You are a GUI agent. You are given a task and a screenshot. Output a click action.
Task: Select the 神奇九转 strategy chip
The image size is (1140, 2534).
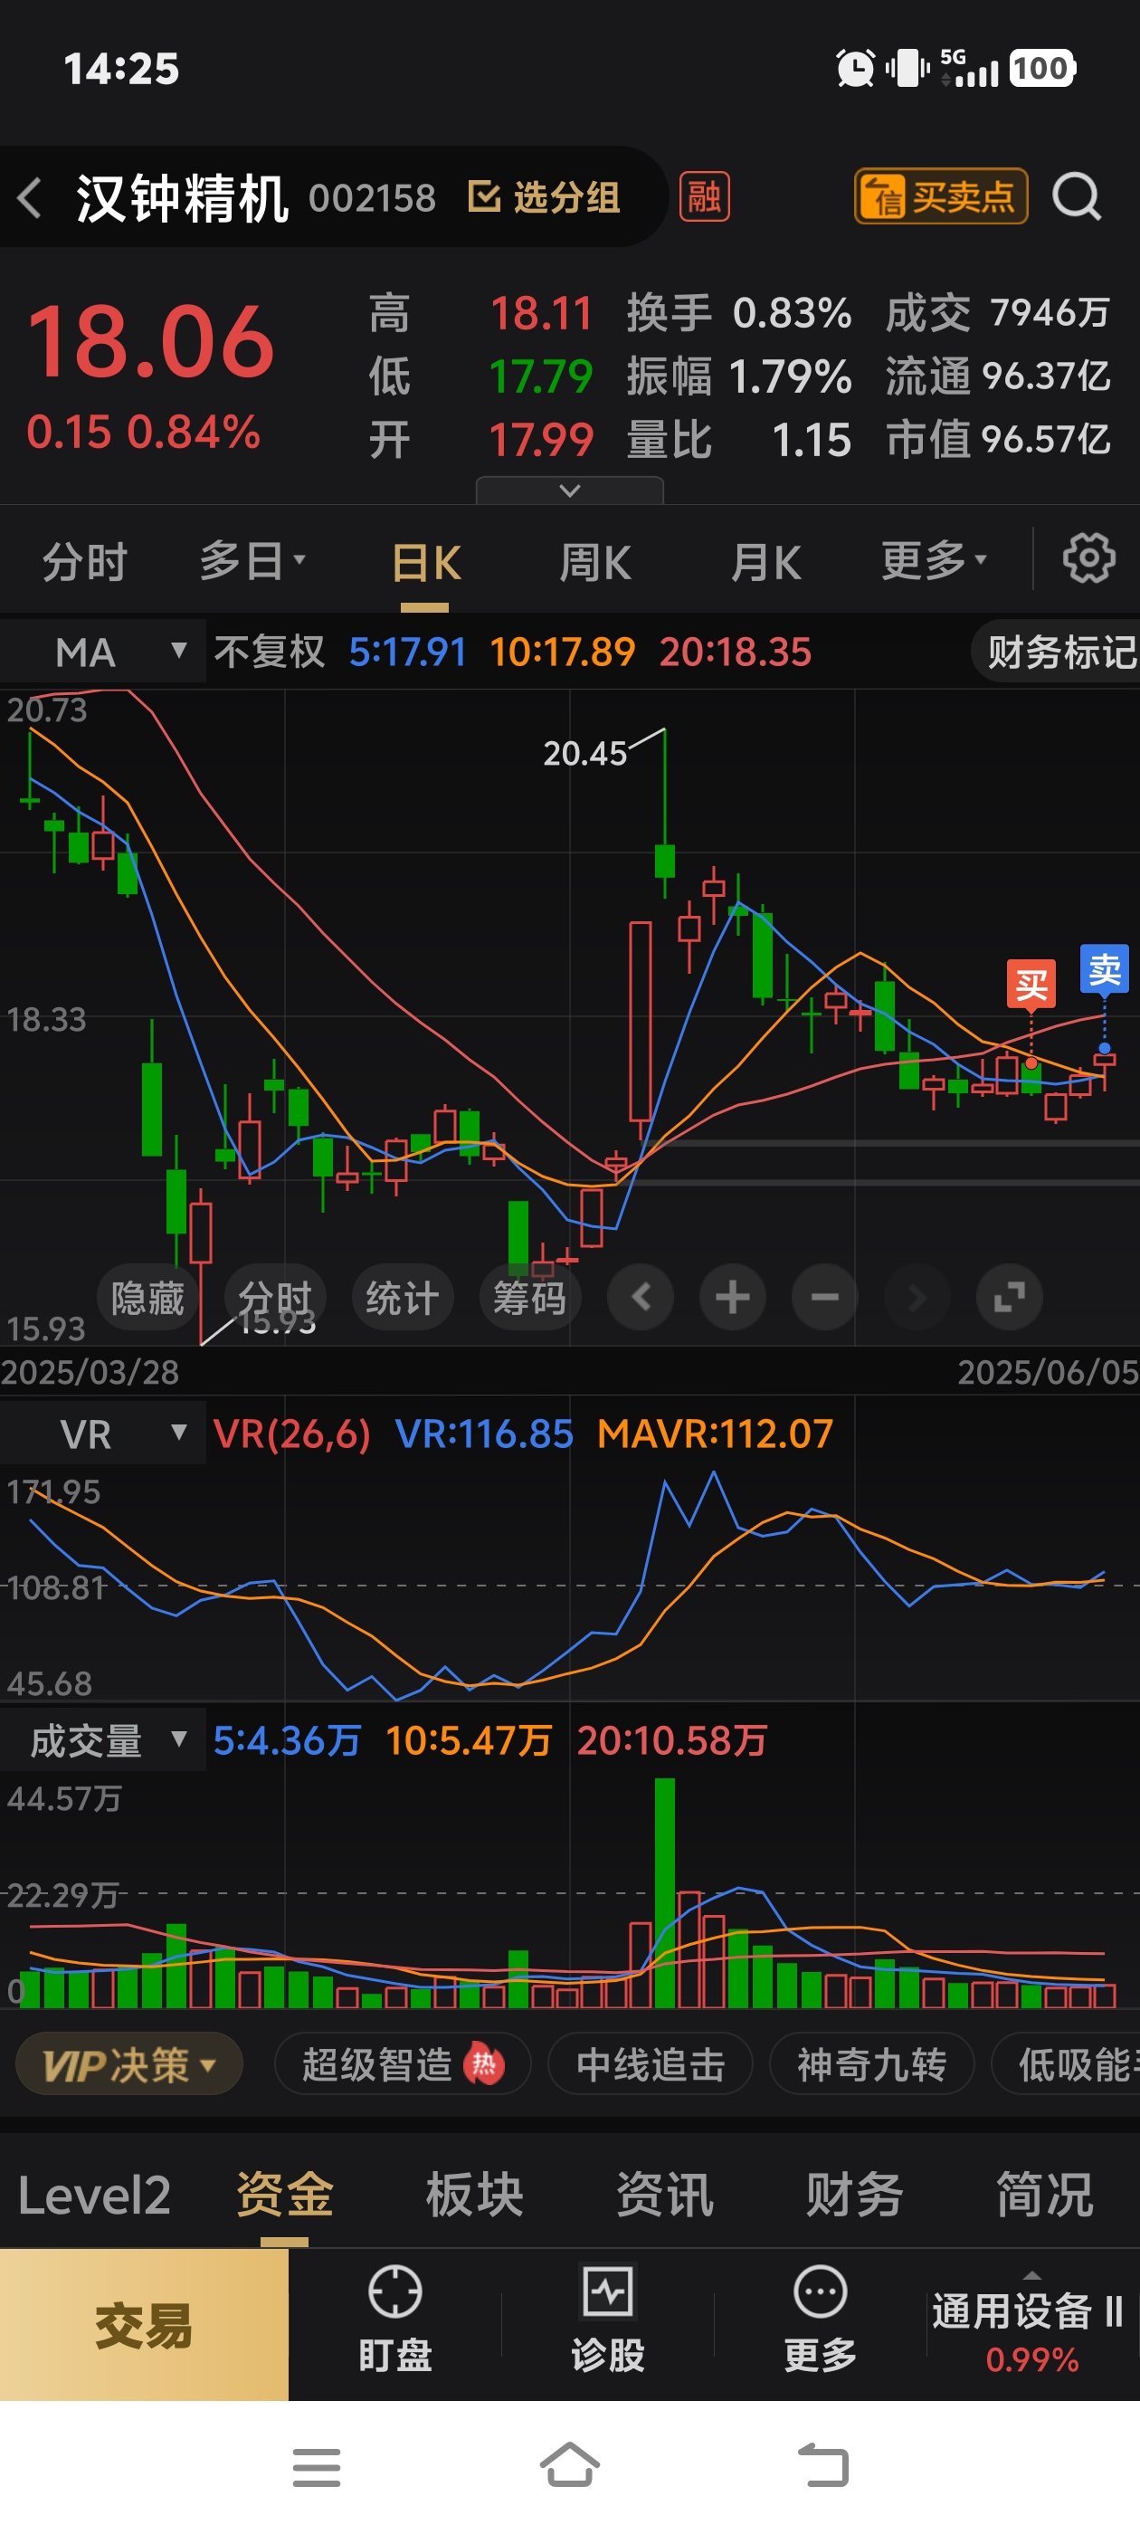[871, 2065]
